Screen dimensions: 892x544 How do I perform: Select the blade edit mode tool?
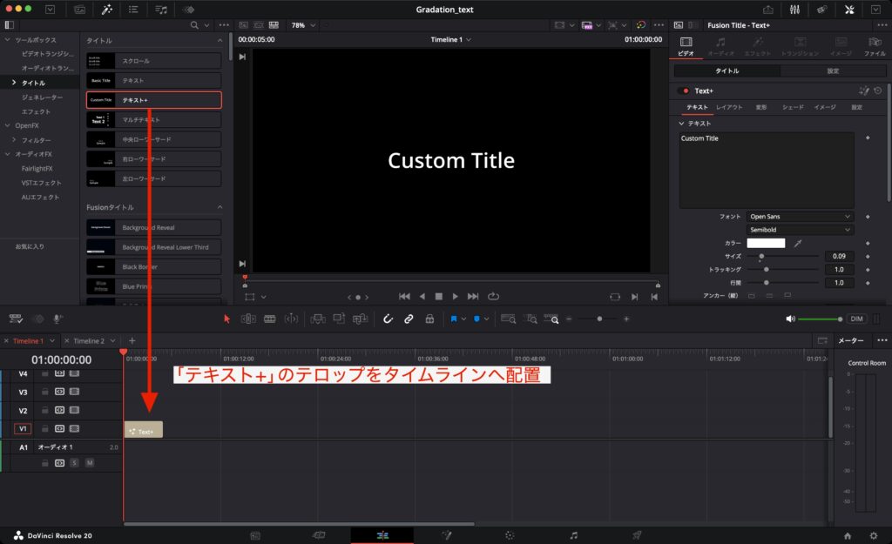(270, 319)
